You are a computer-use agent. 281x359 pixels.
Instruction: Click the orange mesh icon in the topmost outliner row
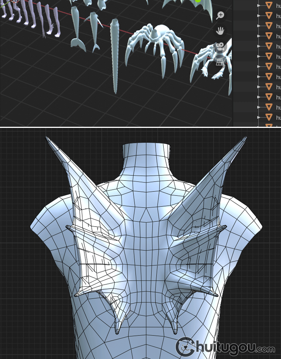(269, 5)
